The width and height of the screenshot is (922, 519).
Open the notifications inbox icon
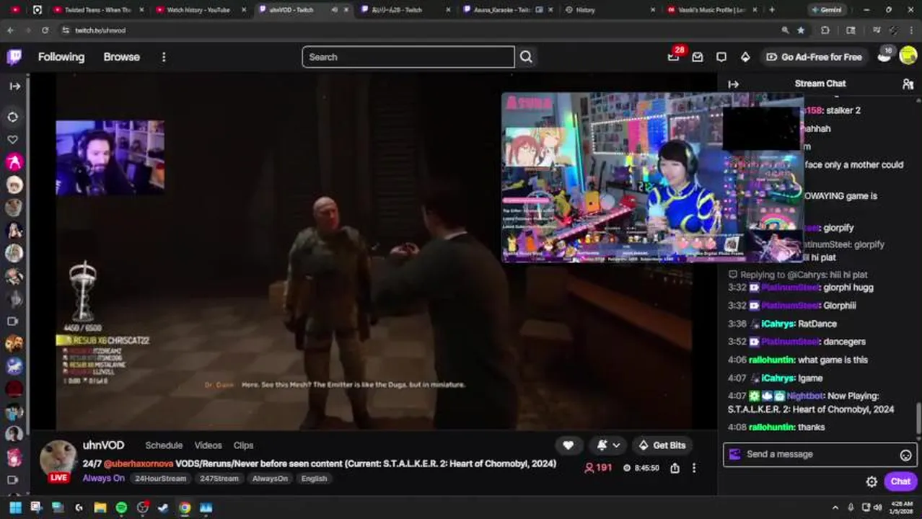[698, 57]
